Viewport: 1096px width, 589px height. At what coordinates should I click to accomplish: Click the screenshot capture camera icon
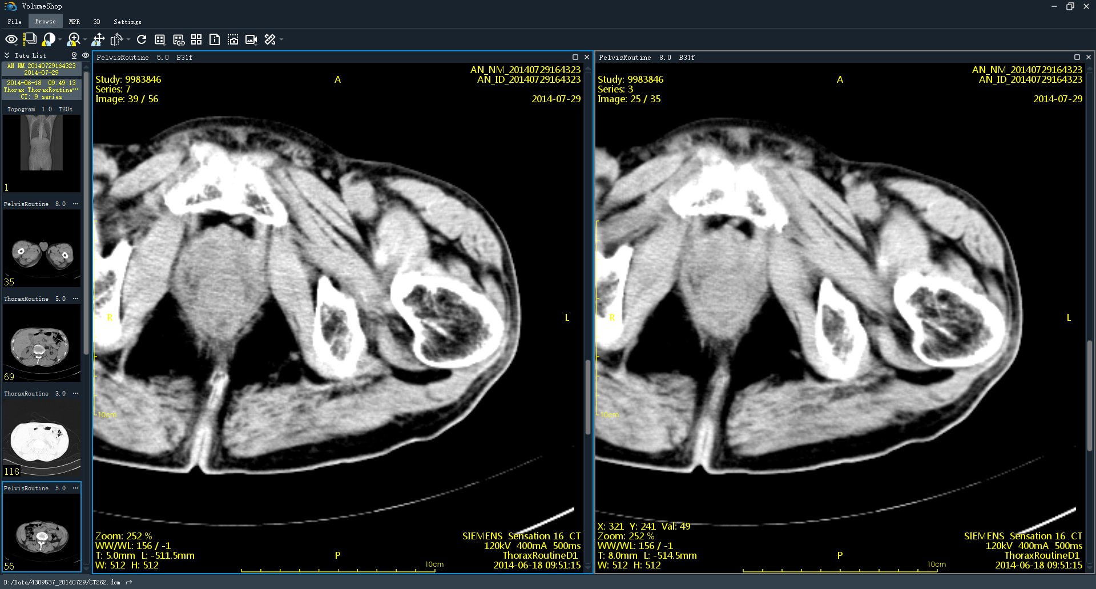(x=233, y=39)
